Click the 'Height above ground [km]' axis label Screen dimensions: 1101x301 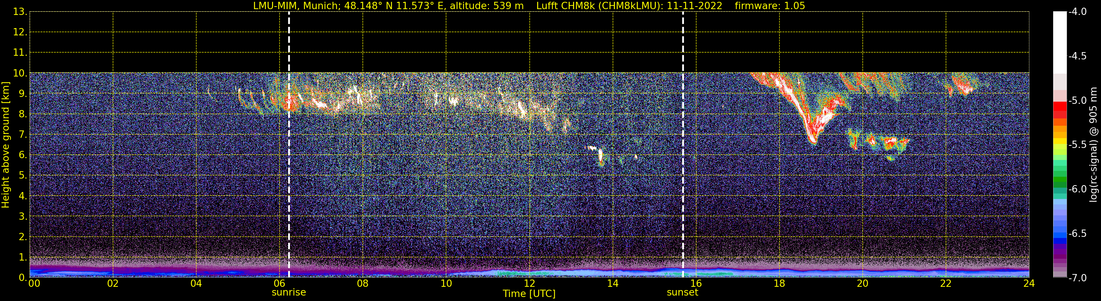(x=5, y=145)
